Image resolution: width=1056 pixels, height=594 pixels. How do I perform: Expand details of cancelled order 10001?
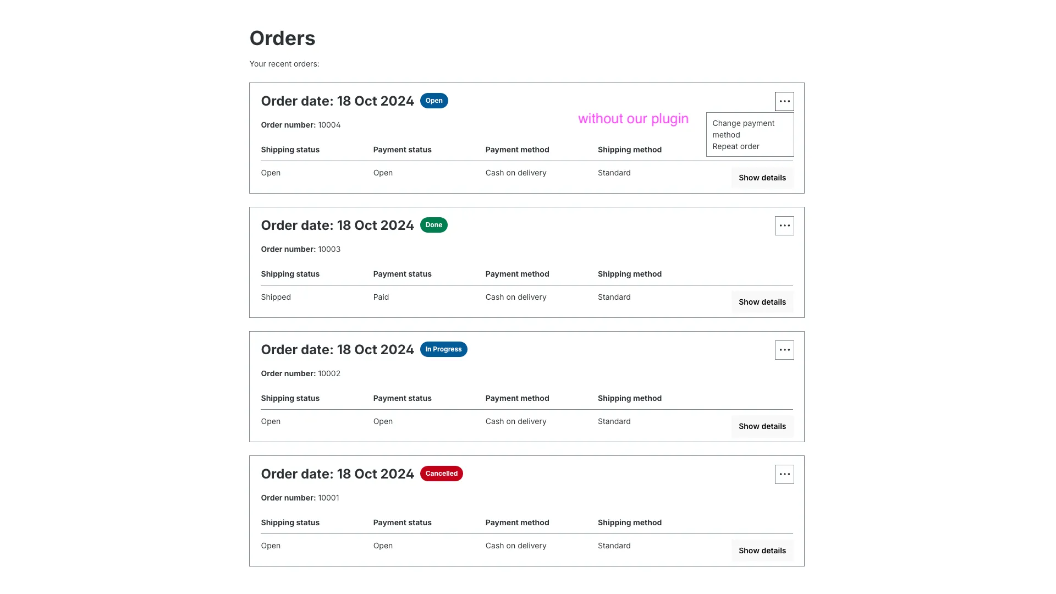coord(762,551)
